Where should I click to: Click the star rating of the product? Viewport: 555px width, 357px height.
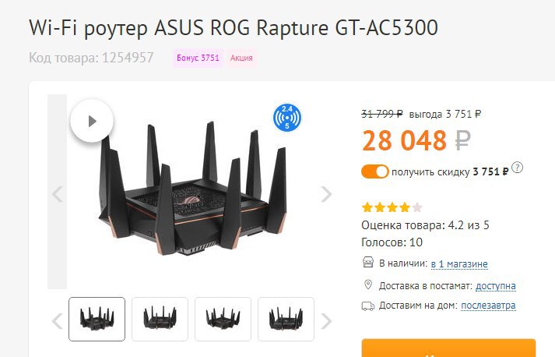coord(392,207)
